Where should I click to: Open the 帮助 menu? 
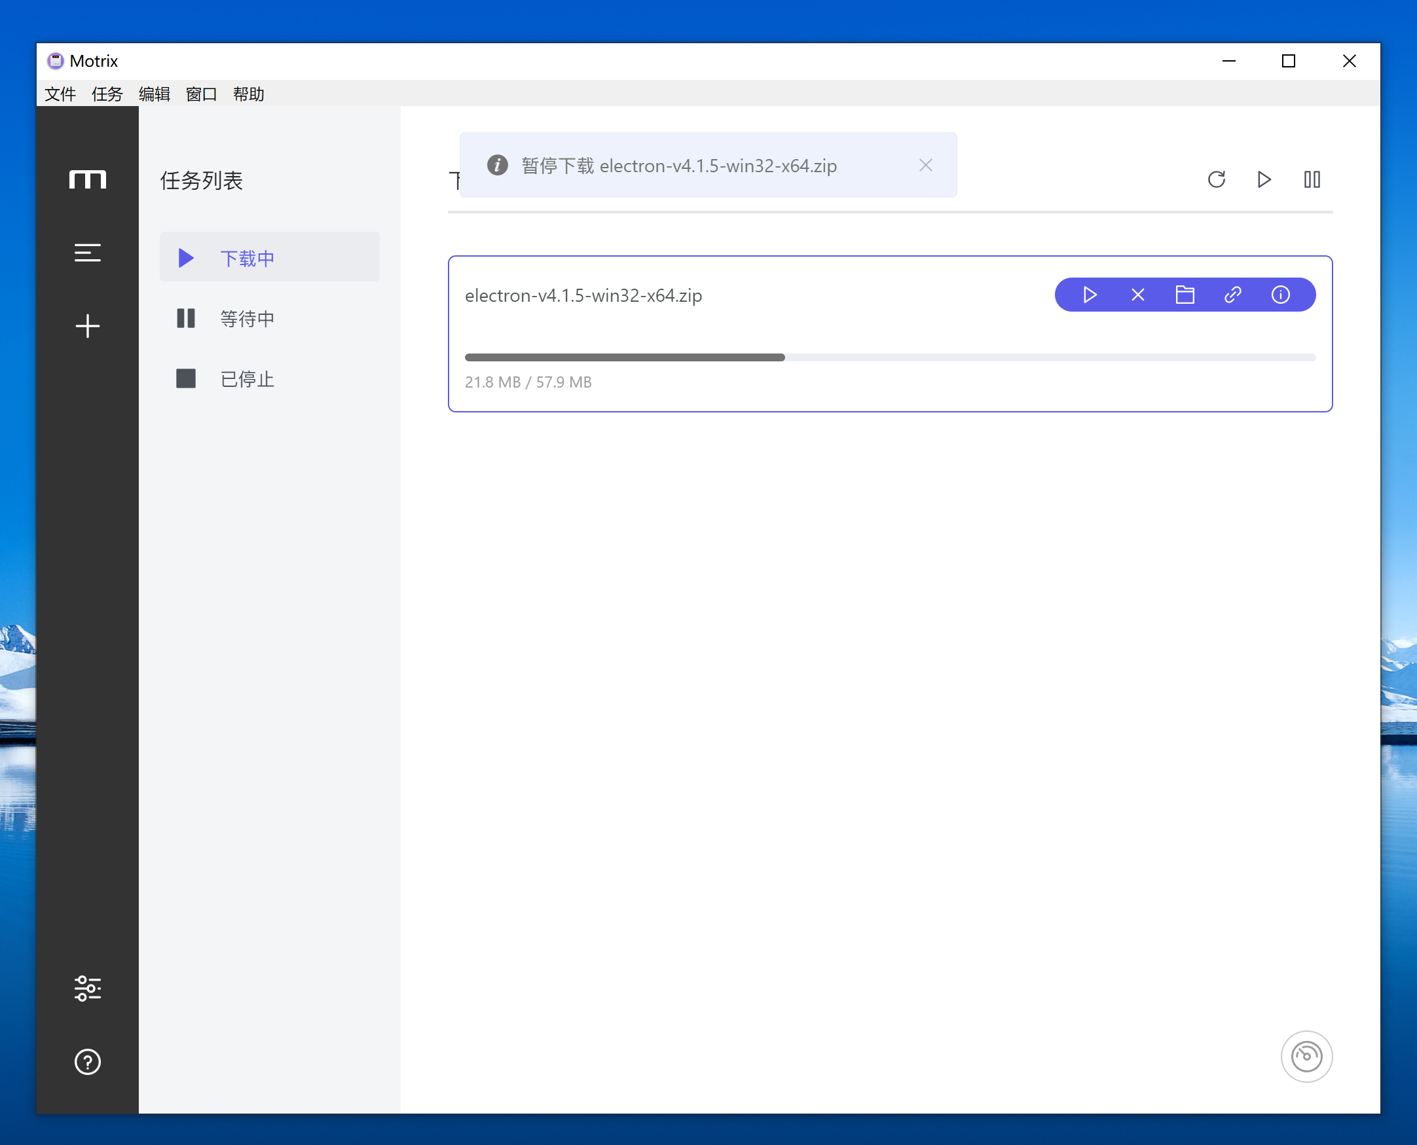click(x=249, y=94)
